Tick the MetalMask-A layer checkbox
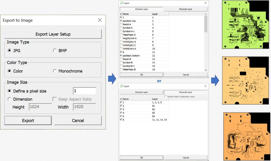 pos(121,35)
